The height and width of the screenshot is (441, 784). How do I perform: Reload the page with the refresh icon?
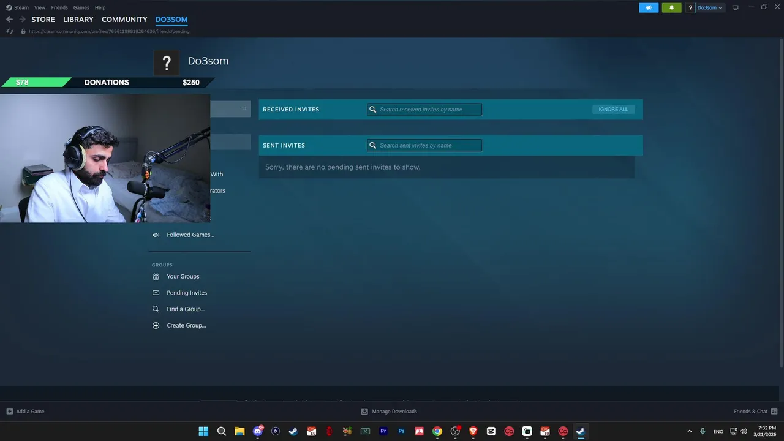(9, 31)
